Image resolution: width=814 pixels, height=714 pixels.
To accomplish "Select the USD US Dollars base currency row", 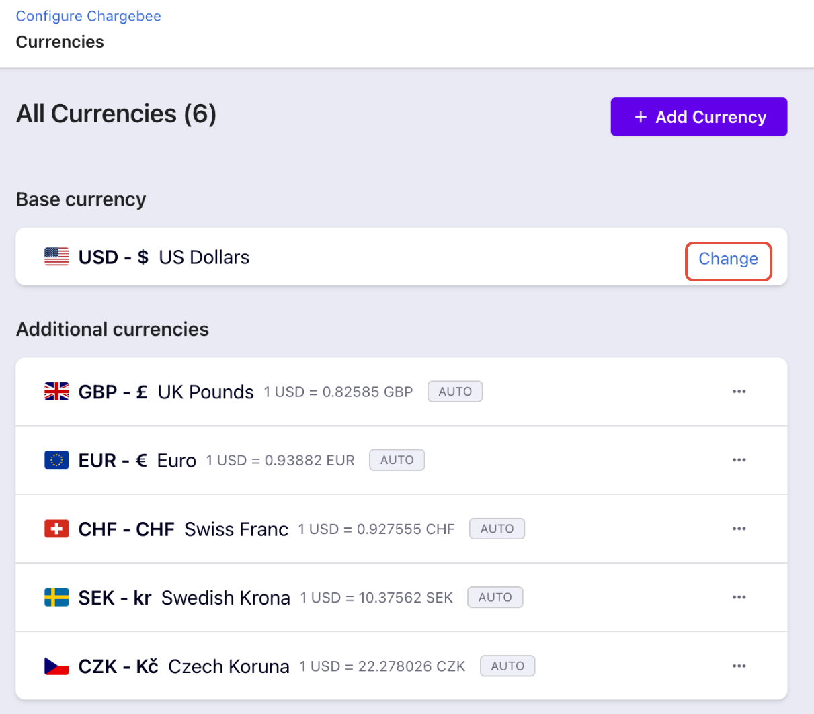I will click(x=336, y=257).
